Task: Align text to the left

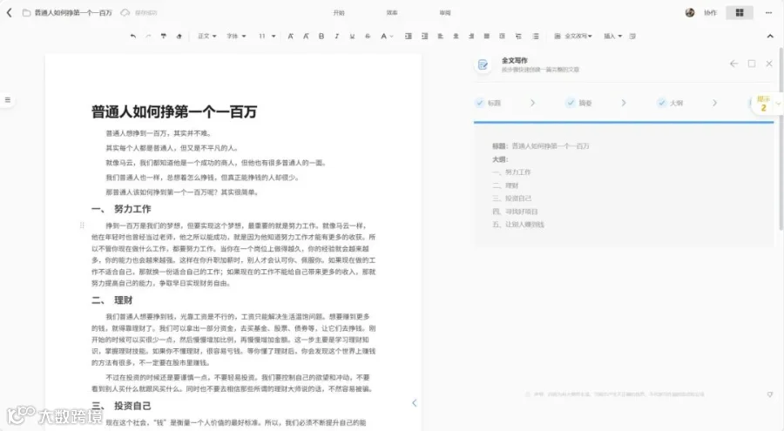Action: pos(440,36)
